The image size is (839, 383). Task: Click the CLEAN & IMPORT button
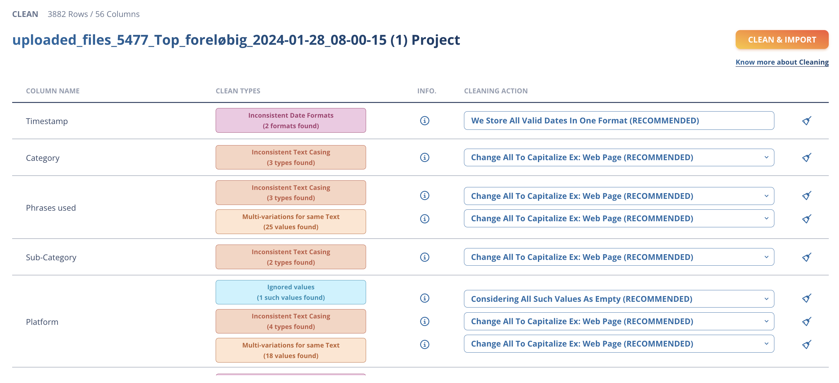pyautogui.click(x=782, y=40)
